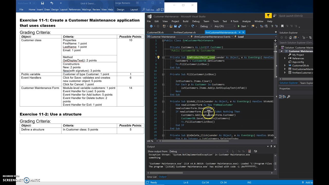This screenshot has width=329, height=185.
Task: Switch to the Team Explorer tab
Action: [306, 83]
